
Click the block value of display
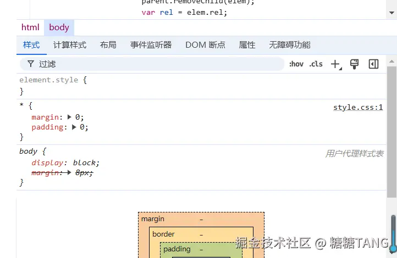pyautogui.click(x=84, y=162)
